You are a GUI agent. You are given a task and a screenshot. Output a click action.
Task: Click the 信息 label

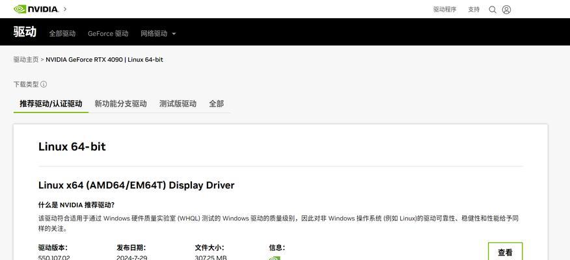(277, 248)
